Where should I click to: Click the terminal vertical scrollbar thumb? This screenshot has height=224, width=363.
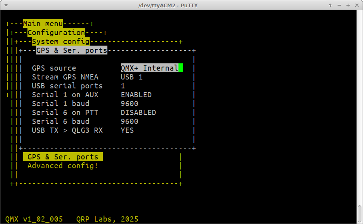[x=359, y=214]
